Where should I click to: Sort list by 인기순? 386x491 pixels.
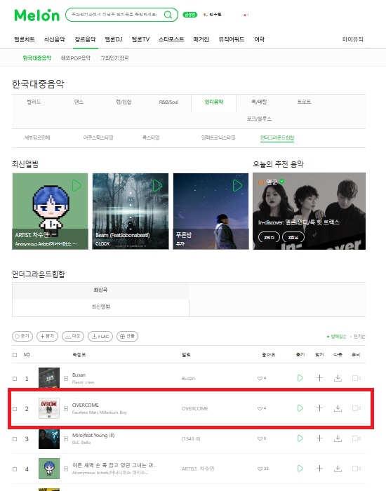(x=359, y=336)
